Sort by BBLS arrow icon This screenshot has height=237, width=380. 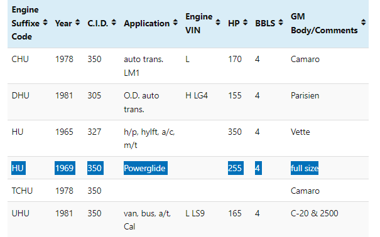coord(281,23)
